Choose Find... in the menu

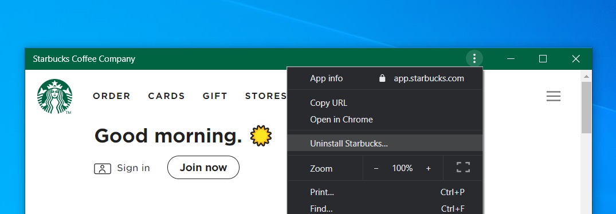(x=385, y=208)
